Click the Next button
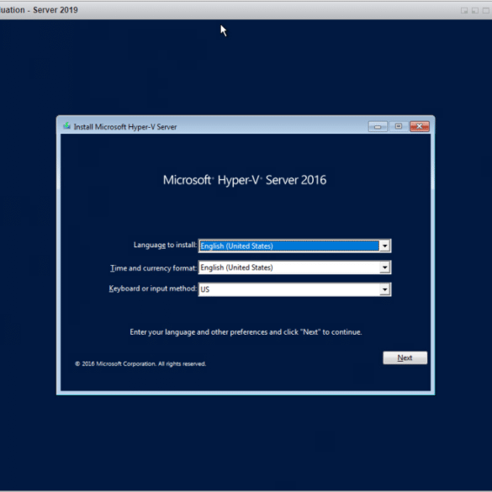 405,357
